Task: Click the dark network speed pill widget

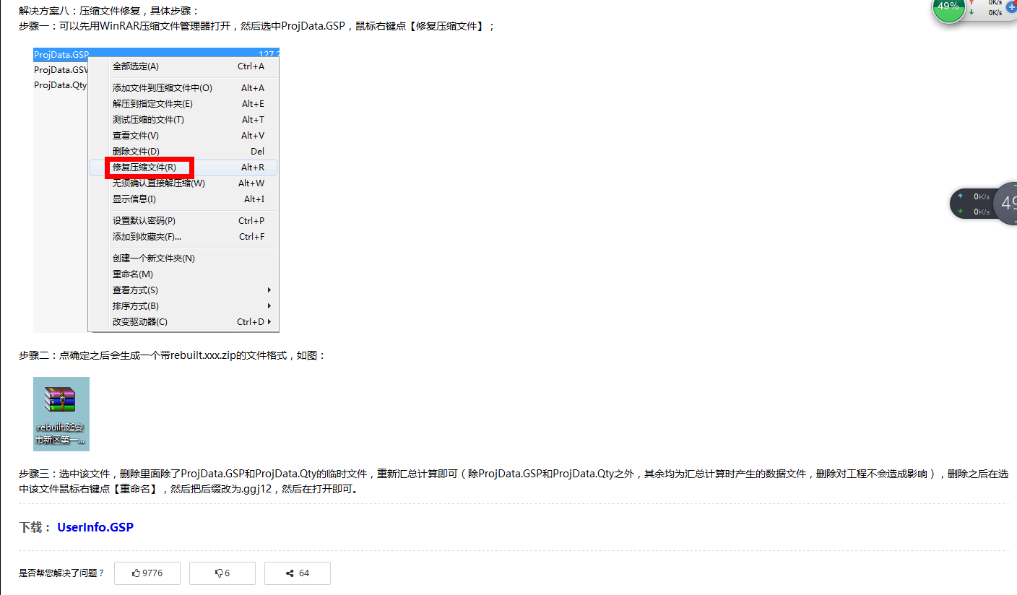Action: [972, 204]
